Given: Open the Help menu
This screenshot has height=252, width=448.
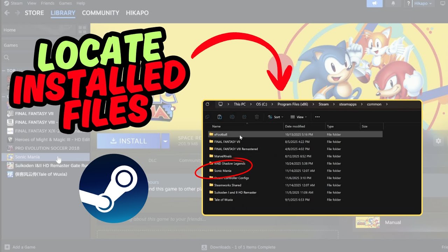Looking at the screenshot, I should (81, 3).
